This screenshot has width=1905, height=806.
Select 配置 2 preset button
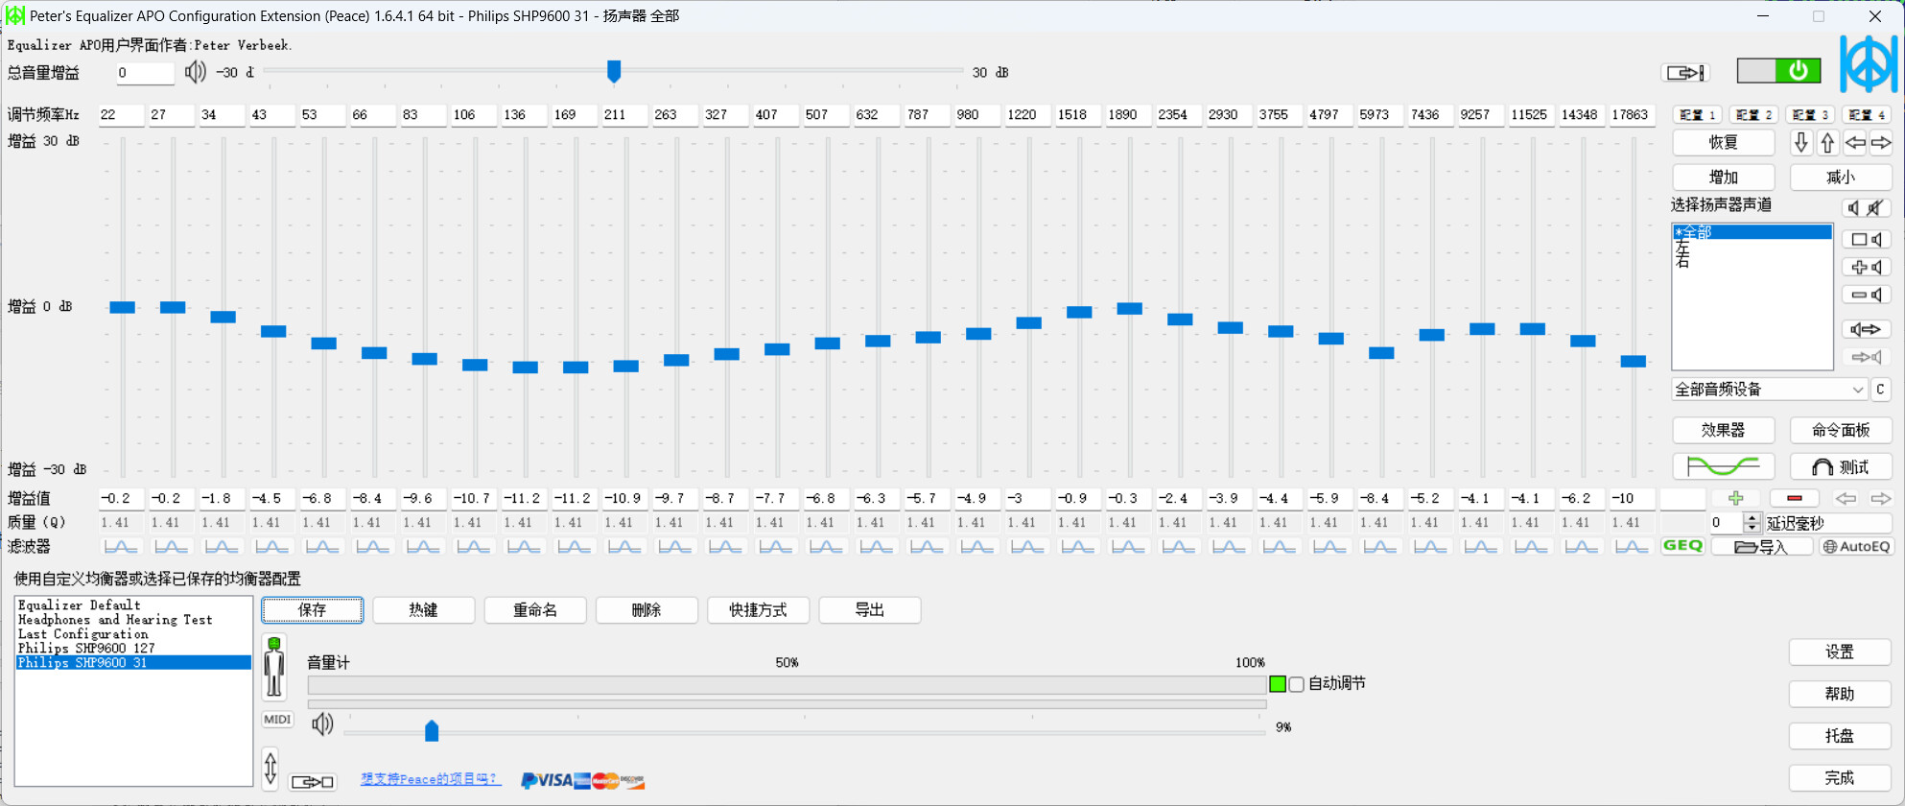1754,114
